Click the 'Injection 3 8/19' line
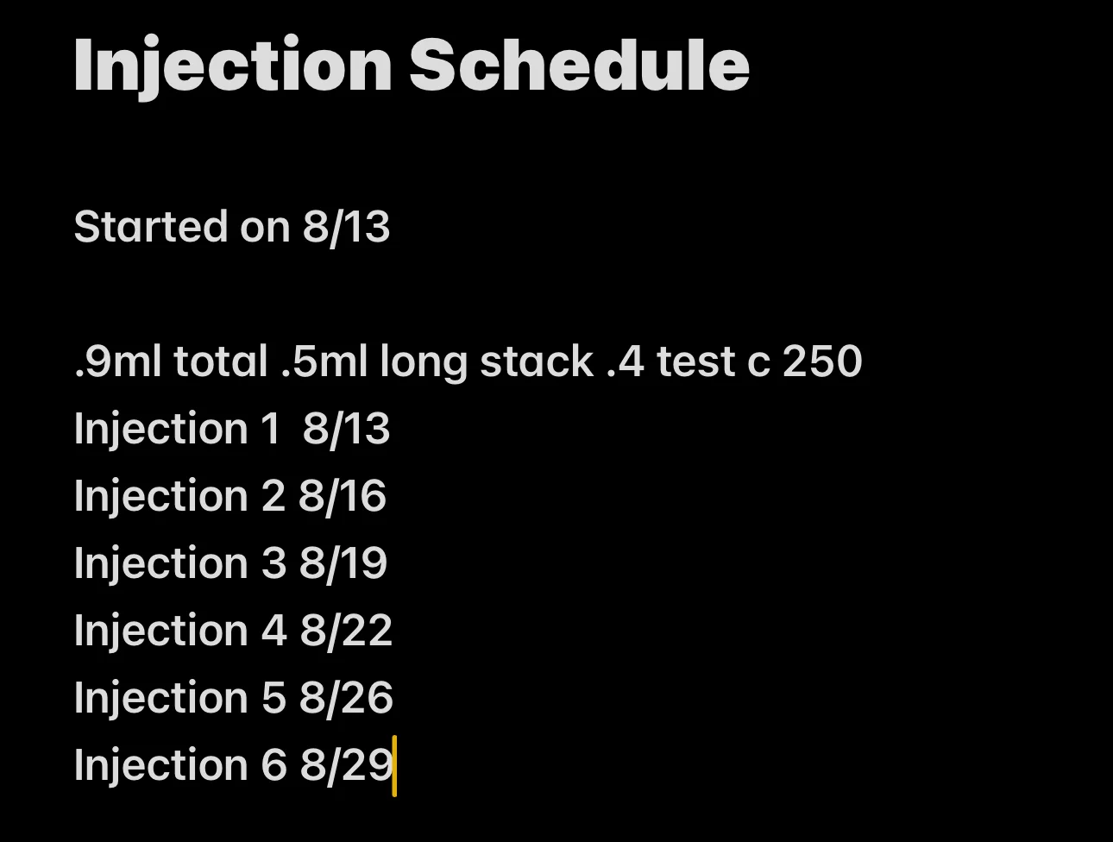The width and height of the screenshot is (1113, 842). click(230, 564)
